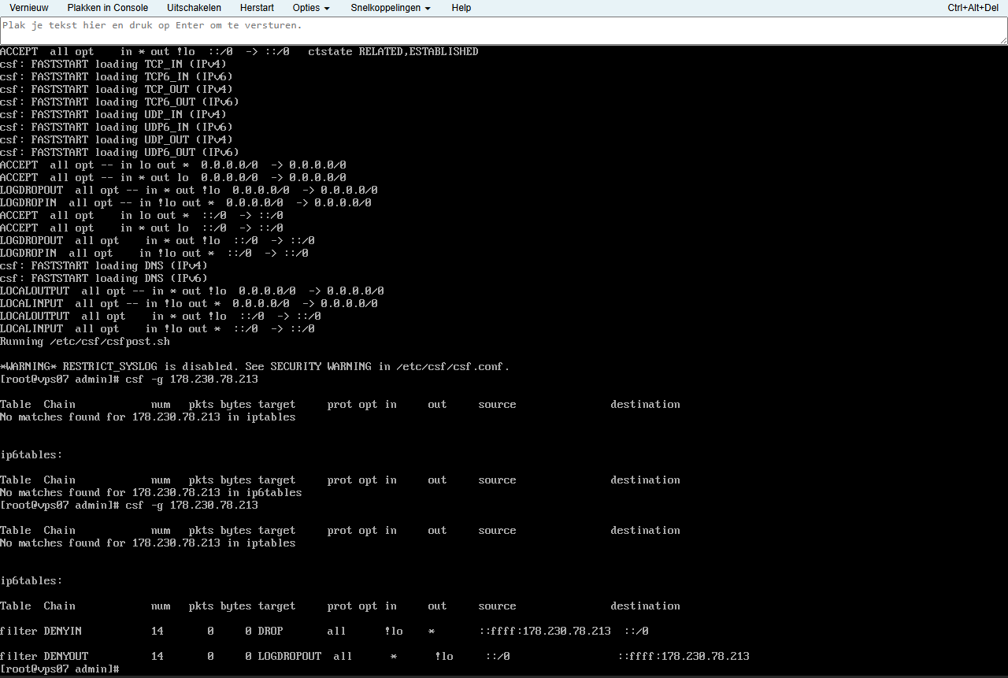Focus the 'Plak je tekst hier' text box
The height and width of the screenshot is (678, 1008).
coord(502,31)
